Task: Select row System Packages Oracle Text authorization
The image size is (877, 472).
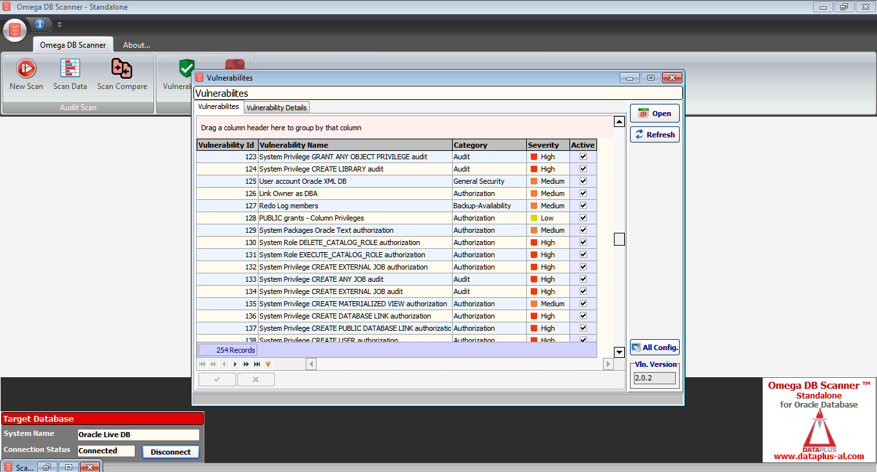Action: click(396, 230)
